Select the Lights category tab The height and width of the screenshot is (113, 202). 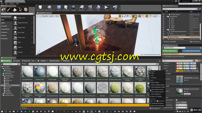click(x=6, y=23)
